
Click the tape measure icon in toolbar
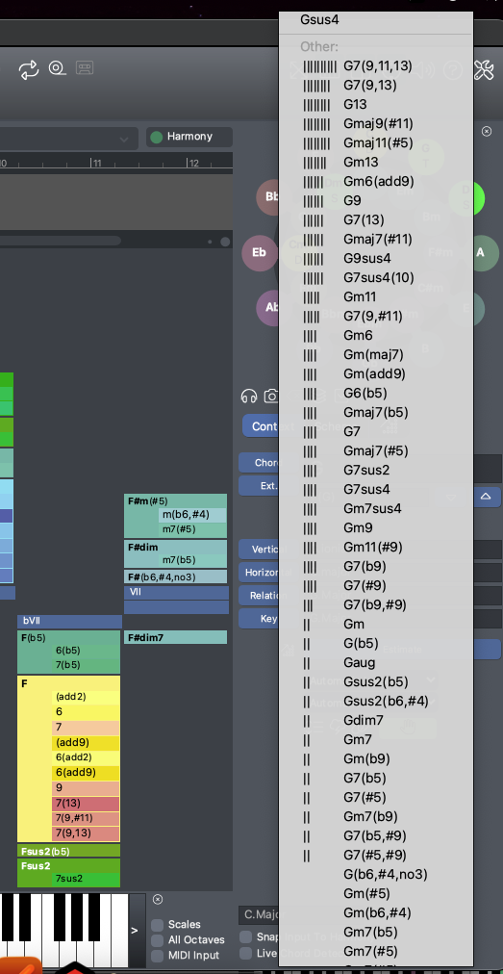coord(57,67)
